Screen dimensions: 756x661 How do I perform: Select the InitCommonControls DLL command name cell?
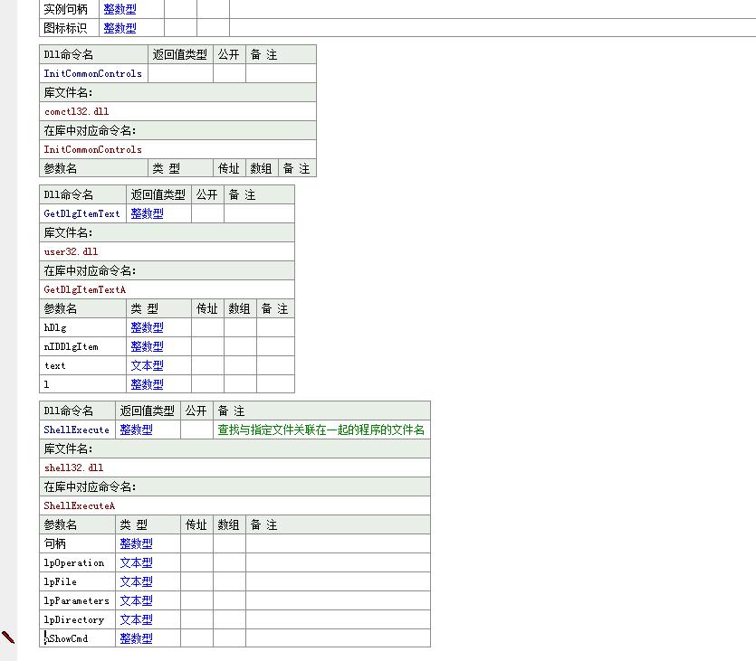click(93, 73)
